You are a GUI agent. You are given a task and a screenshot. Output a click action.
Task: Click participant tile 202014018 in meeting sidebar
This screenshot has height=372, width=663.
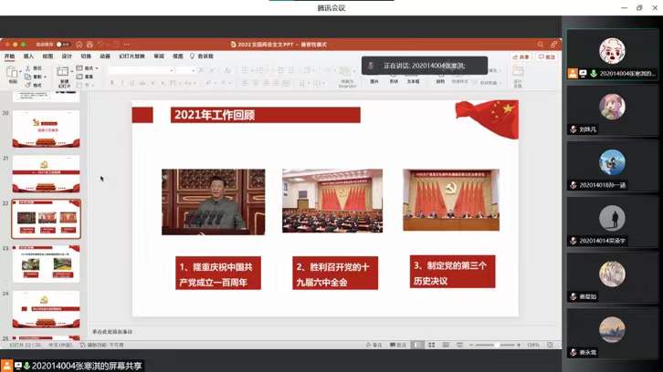coord(613,166)
